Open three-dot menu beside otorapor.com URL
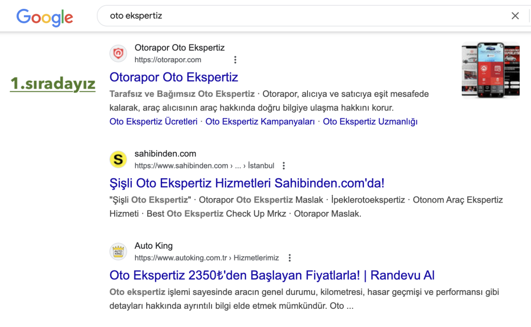Image resolution: width=531 pixels, height=327 pixels. pos(235,60)
